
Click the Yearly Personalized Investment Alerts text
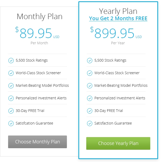[x=120, y=98]
